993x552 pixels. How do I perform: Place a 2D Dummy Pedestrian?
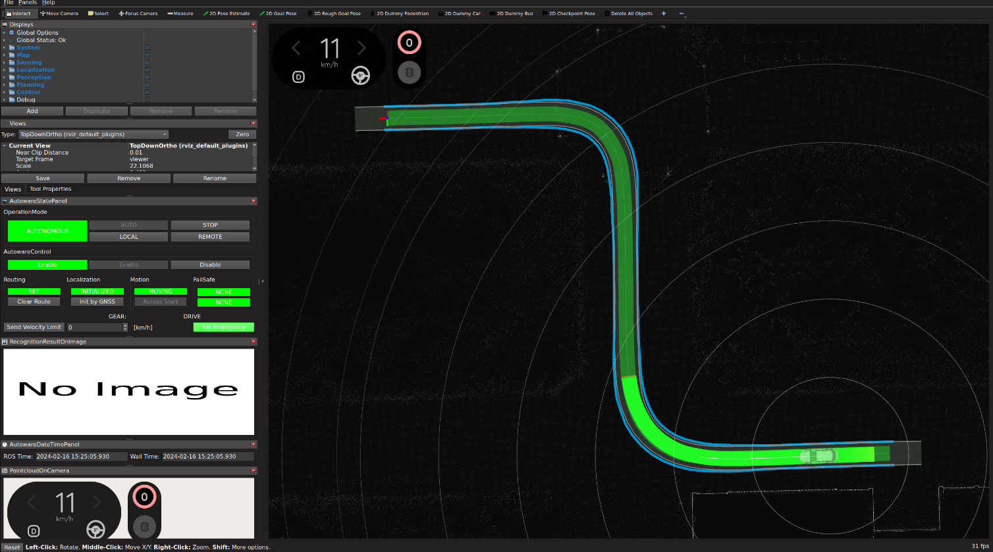click(400, 13)
